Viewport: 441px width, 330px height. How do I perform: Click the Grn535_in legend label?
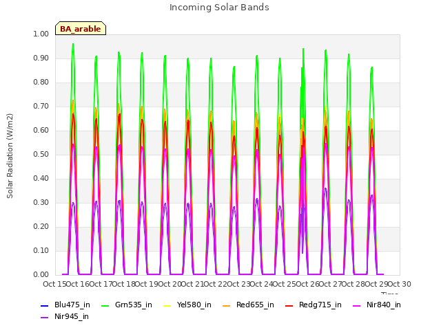tap(134, 305)
